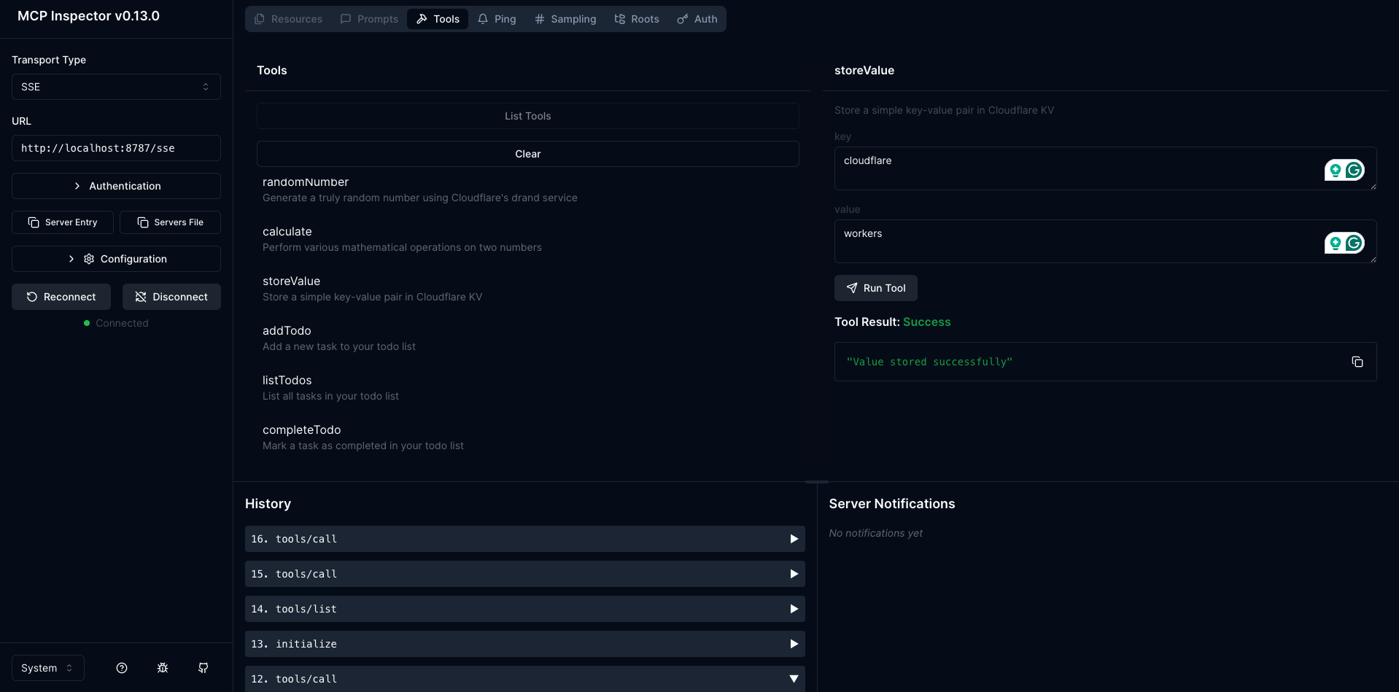Click Grammarly icon in the key field
1399x692 pixels.
click(1355, 170)
